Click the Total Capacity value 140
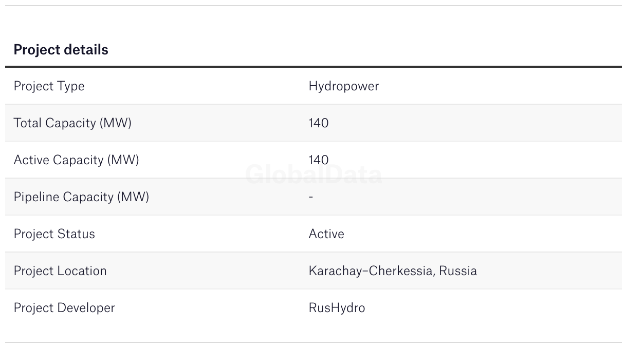 click(x=318, y=123)
